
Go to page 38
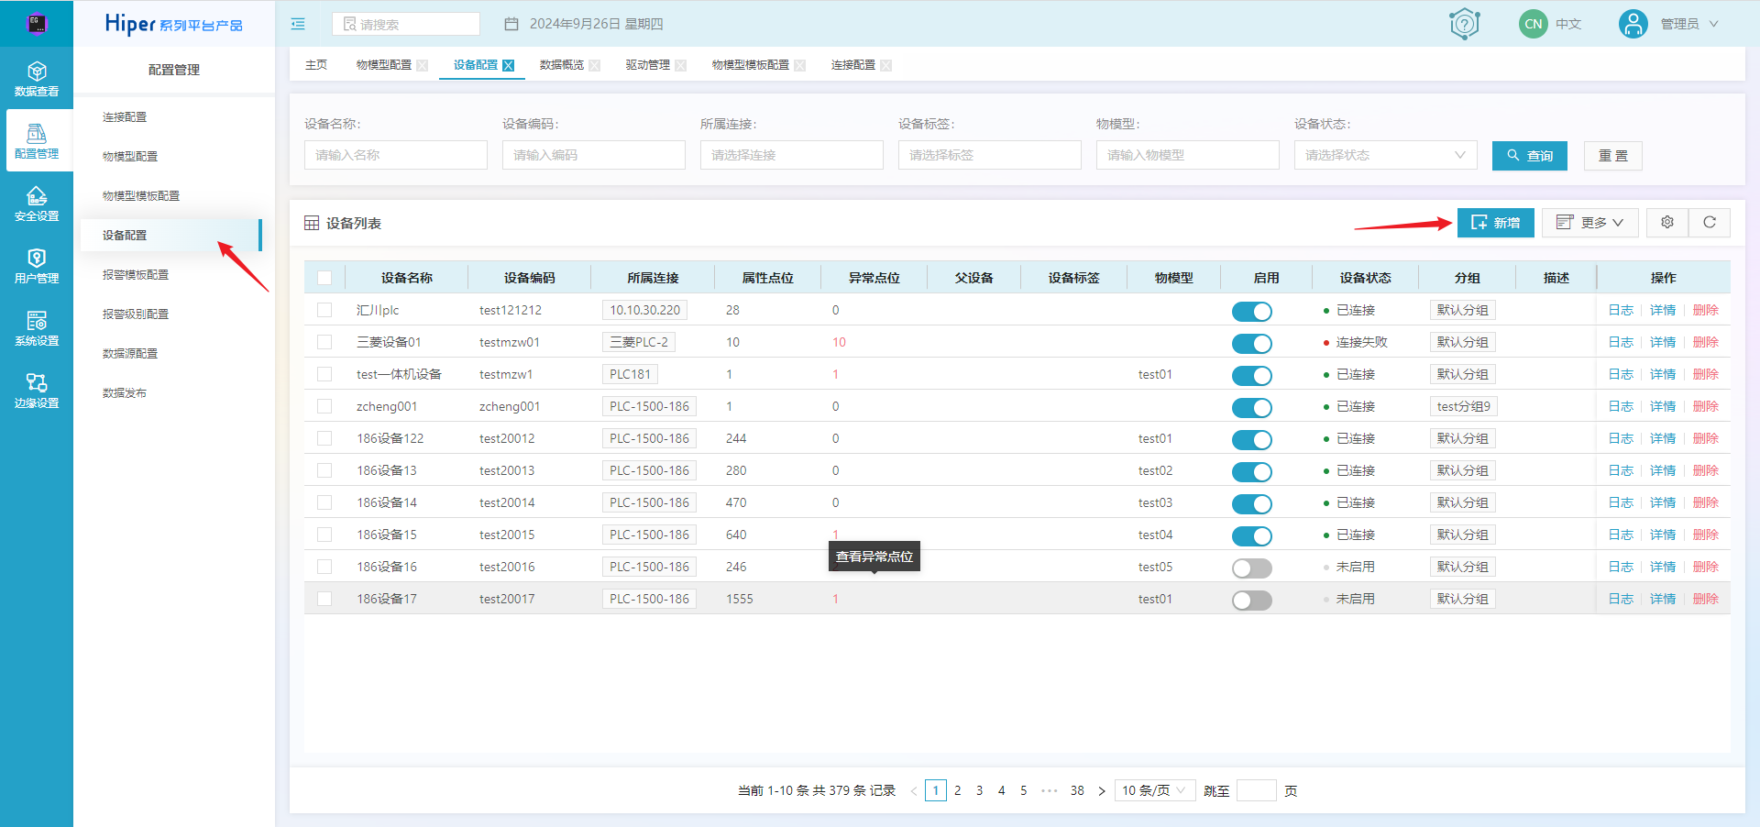pos(1077,791)
